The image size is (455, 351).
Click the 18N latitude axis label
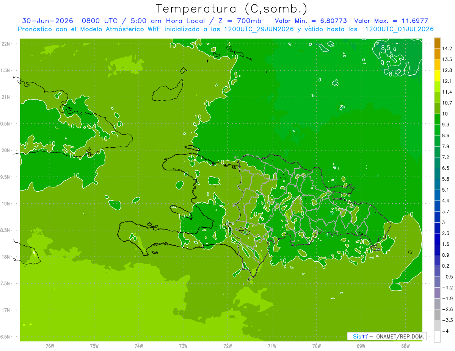click(x=6, y=257)
